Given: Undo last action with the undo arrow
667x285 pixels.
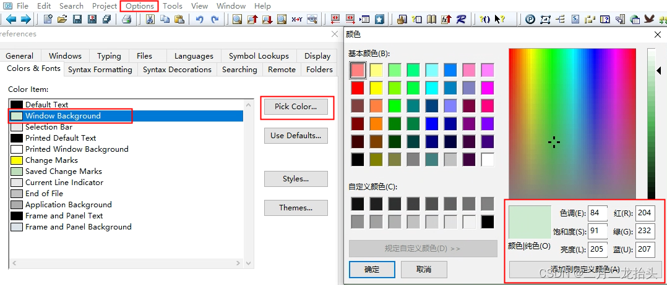Looking at the screenshot, I should tap(199, 19).
